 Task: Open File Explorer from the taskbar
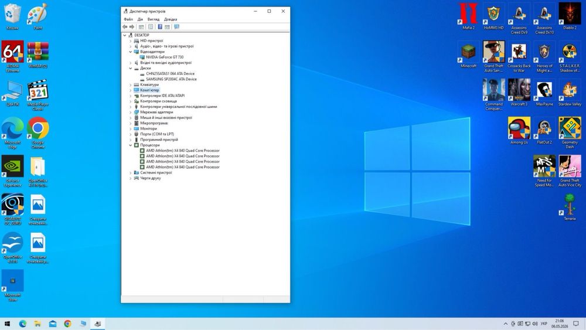pyautogui.click(x=38, y=324)
